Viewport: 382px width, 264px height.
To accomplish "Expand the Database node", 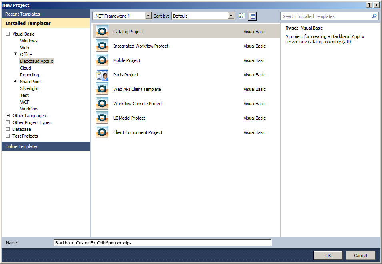I will point(8,129).
